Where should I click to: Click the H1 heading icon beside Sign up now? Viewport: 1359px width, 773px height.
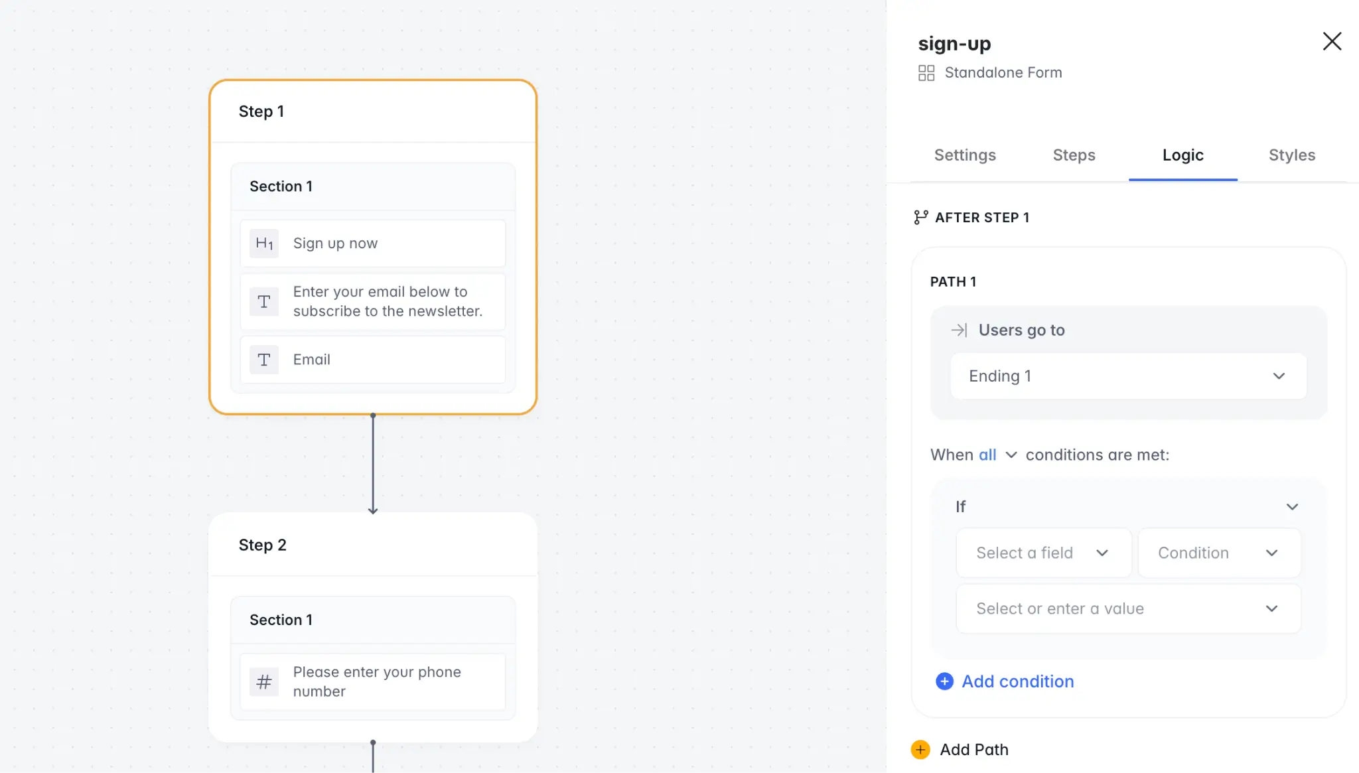point(264,244)
